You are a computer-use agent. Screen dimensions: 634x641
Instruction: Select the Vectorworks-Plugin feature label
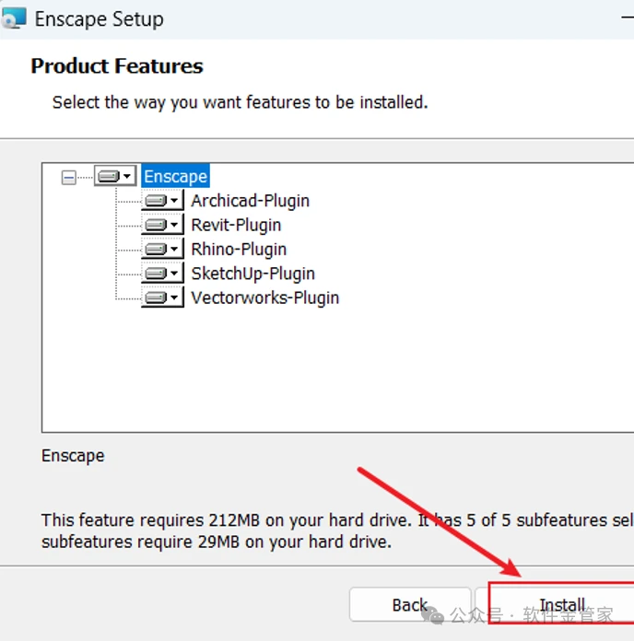pos(264,297)
